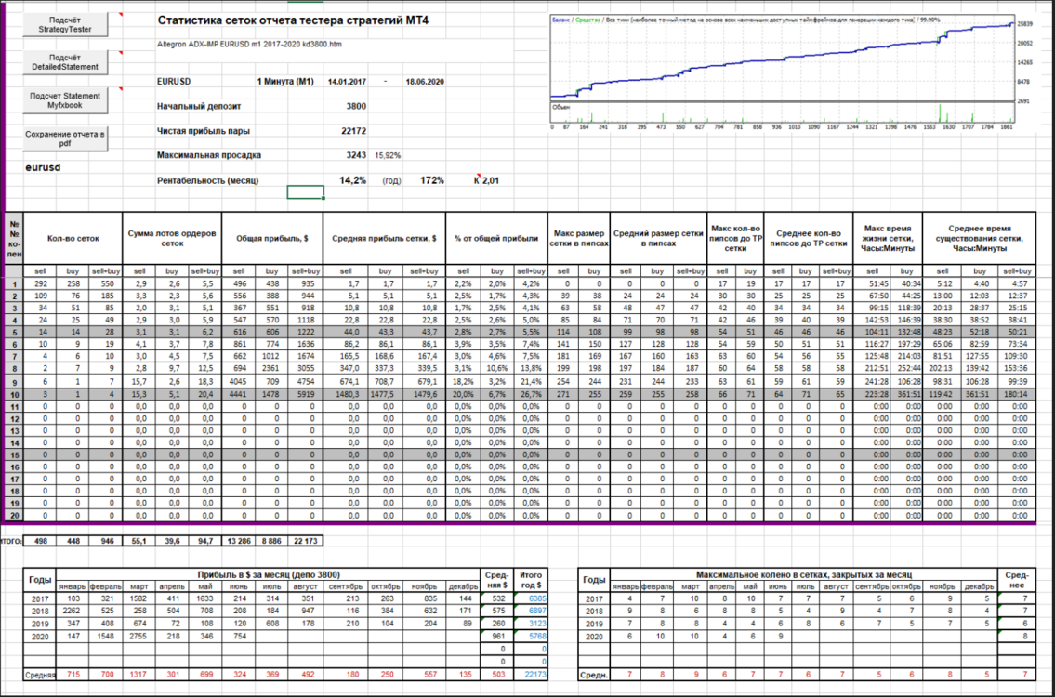Select the empty highlighted cell under 14,2%
The height and width of the screenshot is (697, 1055).
point(306,192)
